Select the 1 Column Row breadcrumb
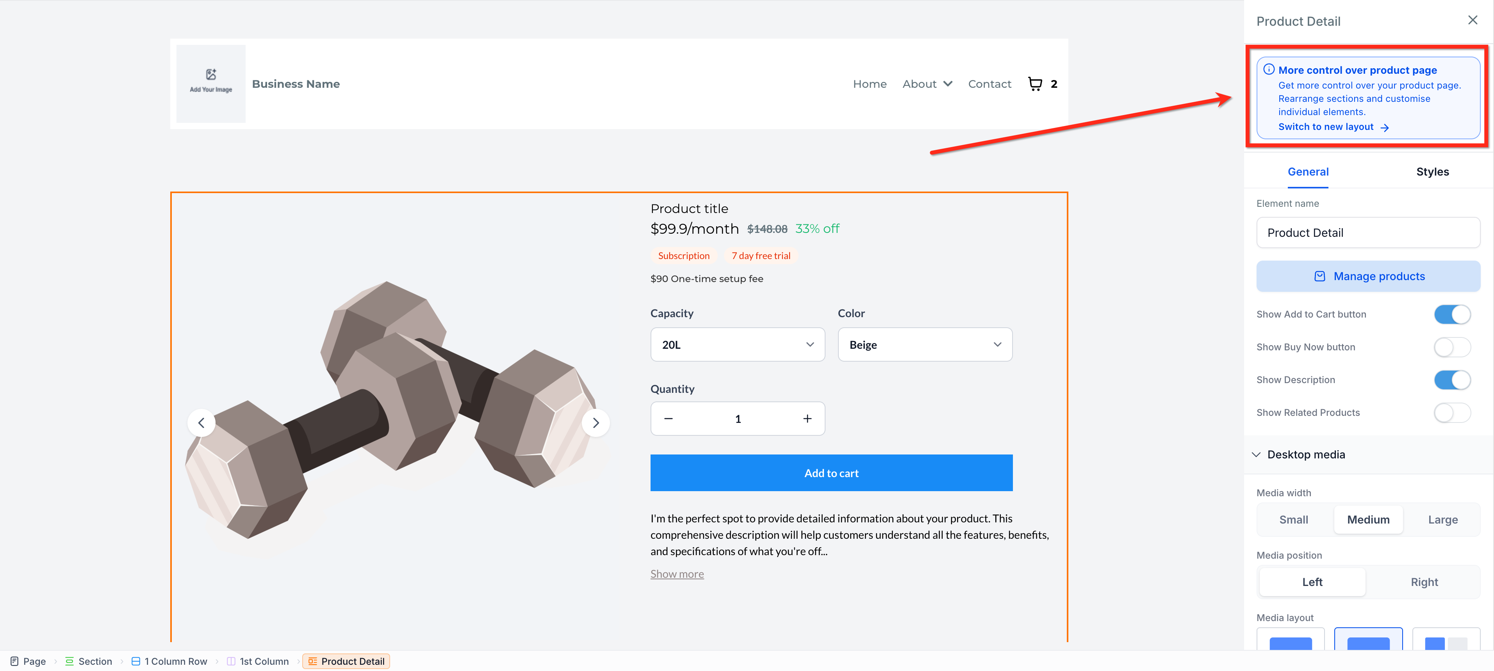 click(x=169, y=661)
